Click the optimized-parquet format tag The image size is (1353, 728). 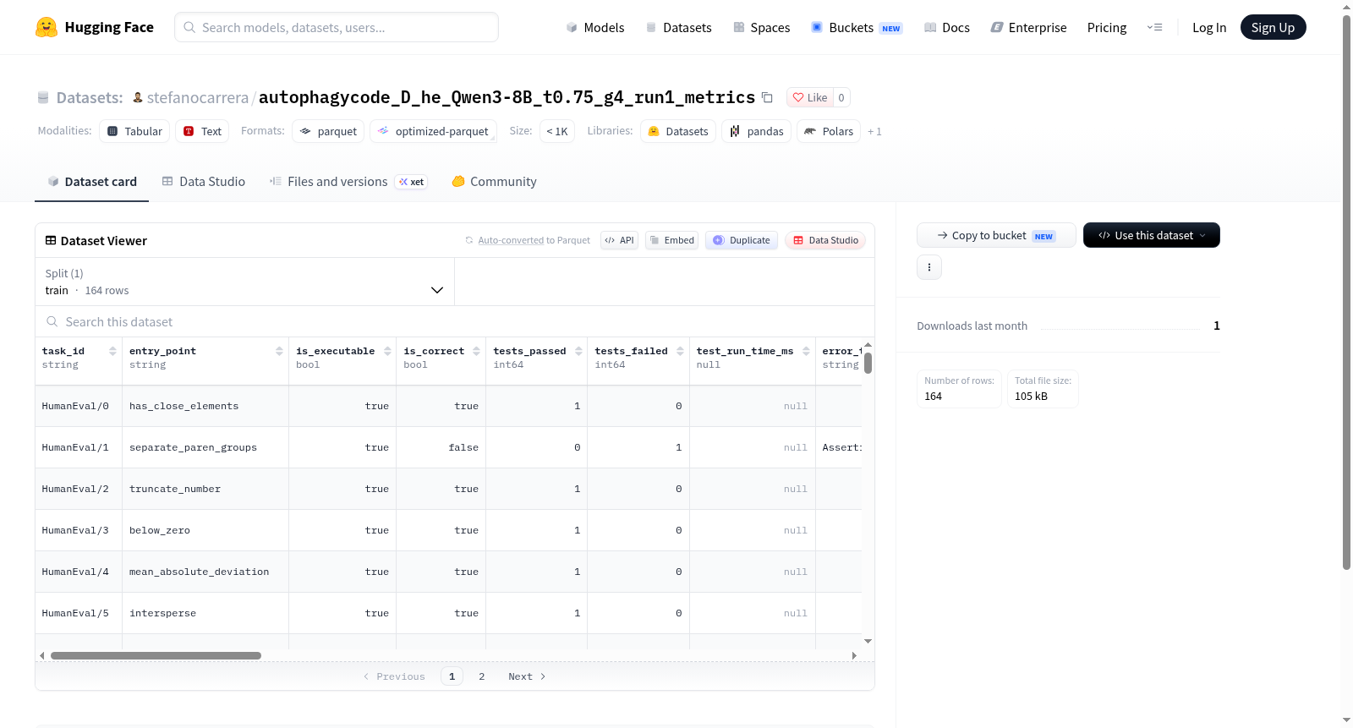(433, 131)
